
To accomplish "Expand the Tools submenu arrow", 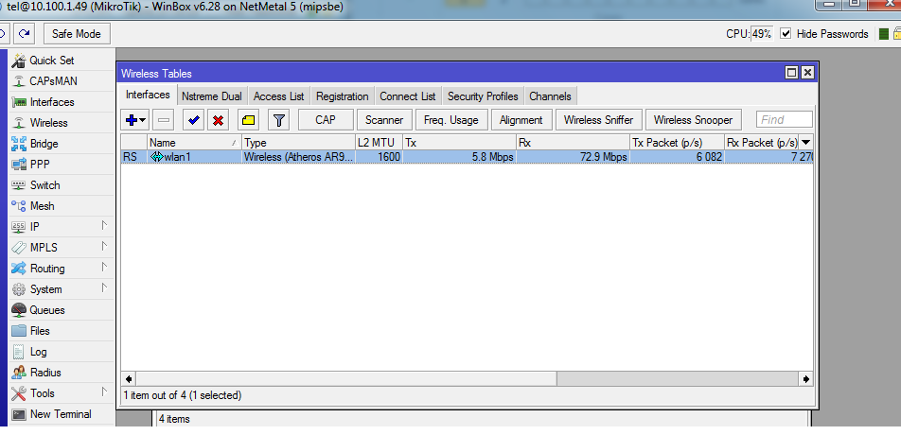I will (x=104, y=391).
